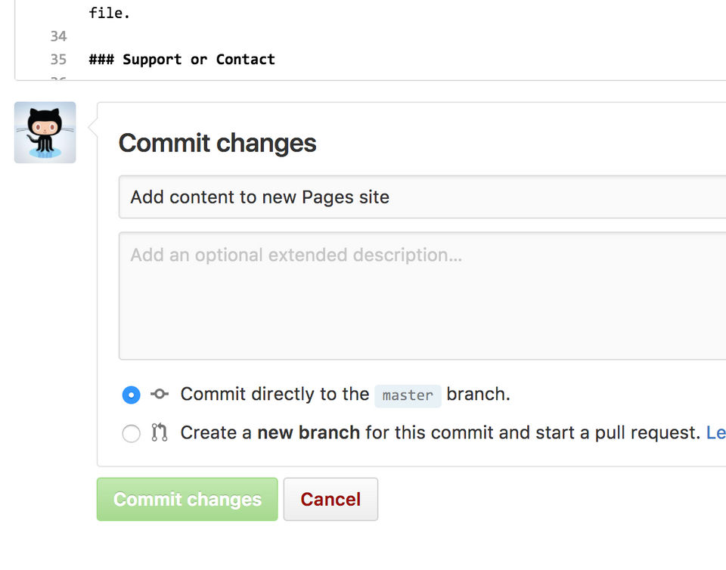Click into the optional extended description box
Viewport: 726px width, 570px height.
tap(423, 295)
